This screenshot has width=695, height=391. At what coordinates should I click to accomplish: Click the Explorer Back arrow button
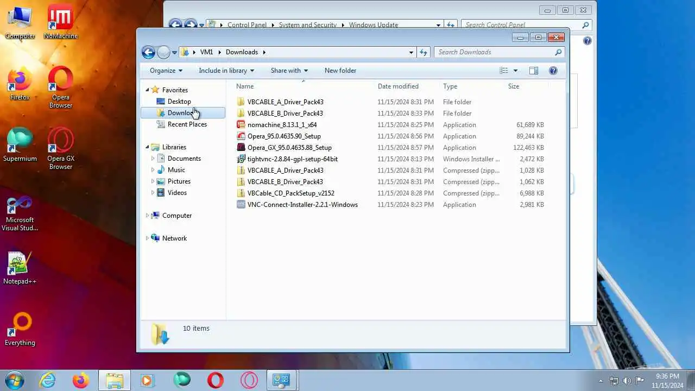click(148, 52)
